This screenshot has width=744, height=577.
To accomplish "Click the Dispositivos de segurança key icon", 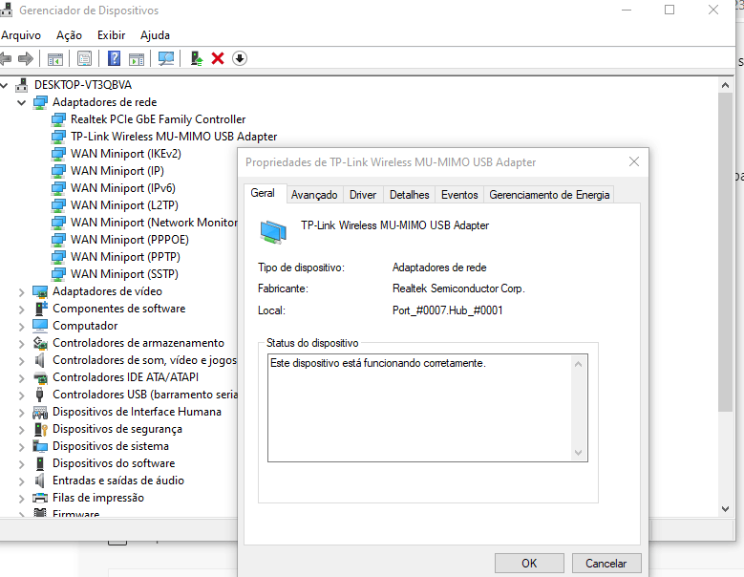I will 41,429.
